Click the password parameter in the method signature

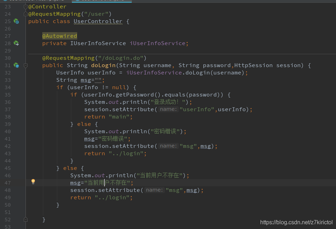(x=217, y=65)
